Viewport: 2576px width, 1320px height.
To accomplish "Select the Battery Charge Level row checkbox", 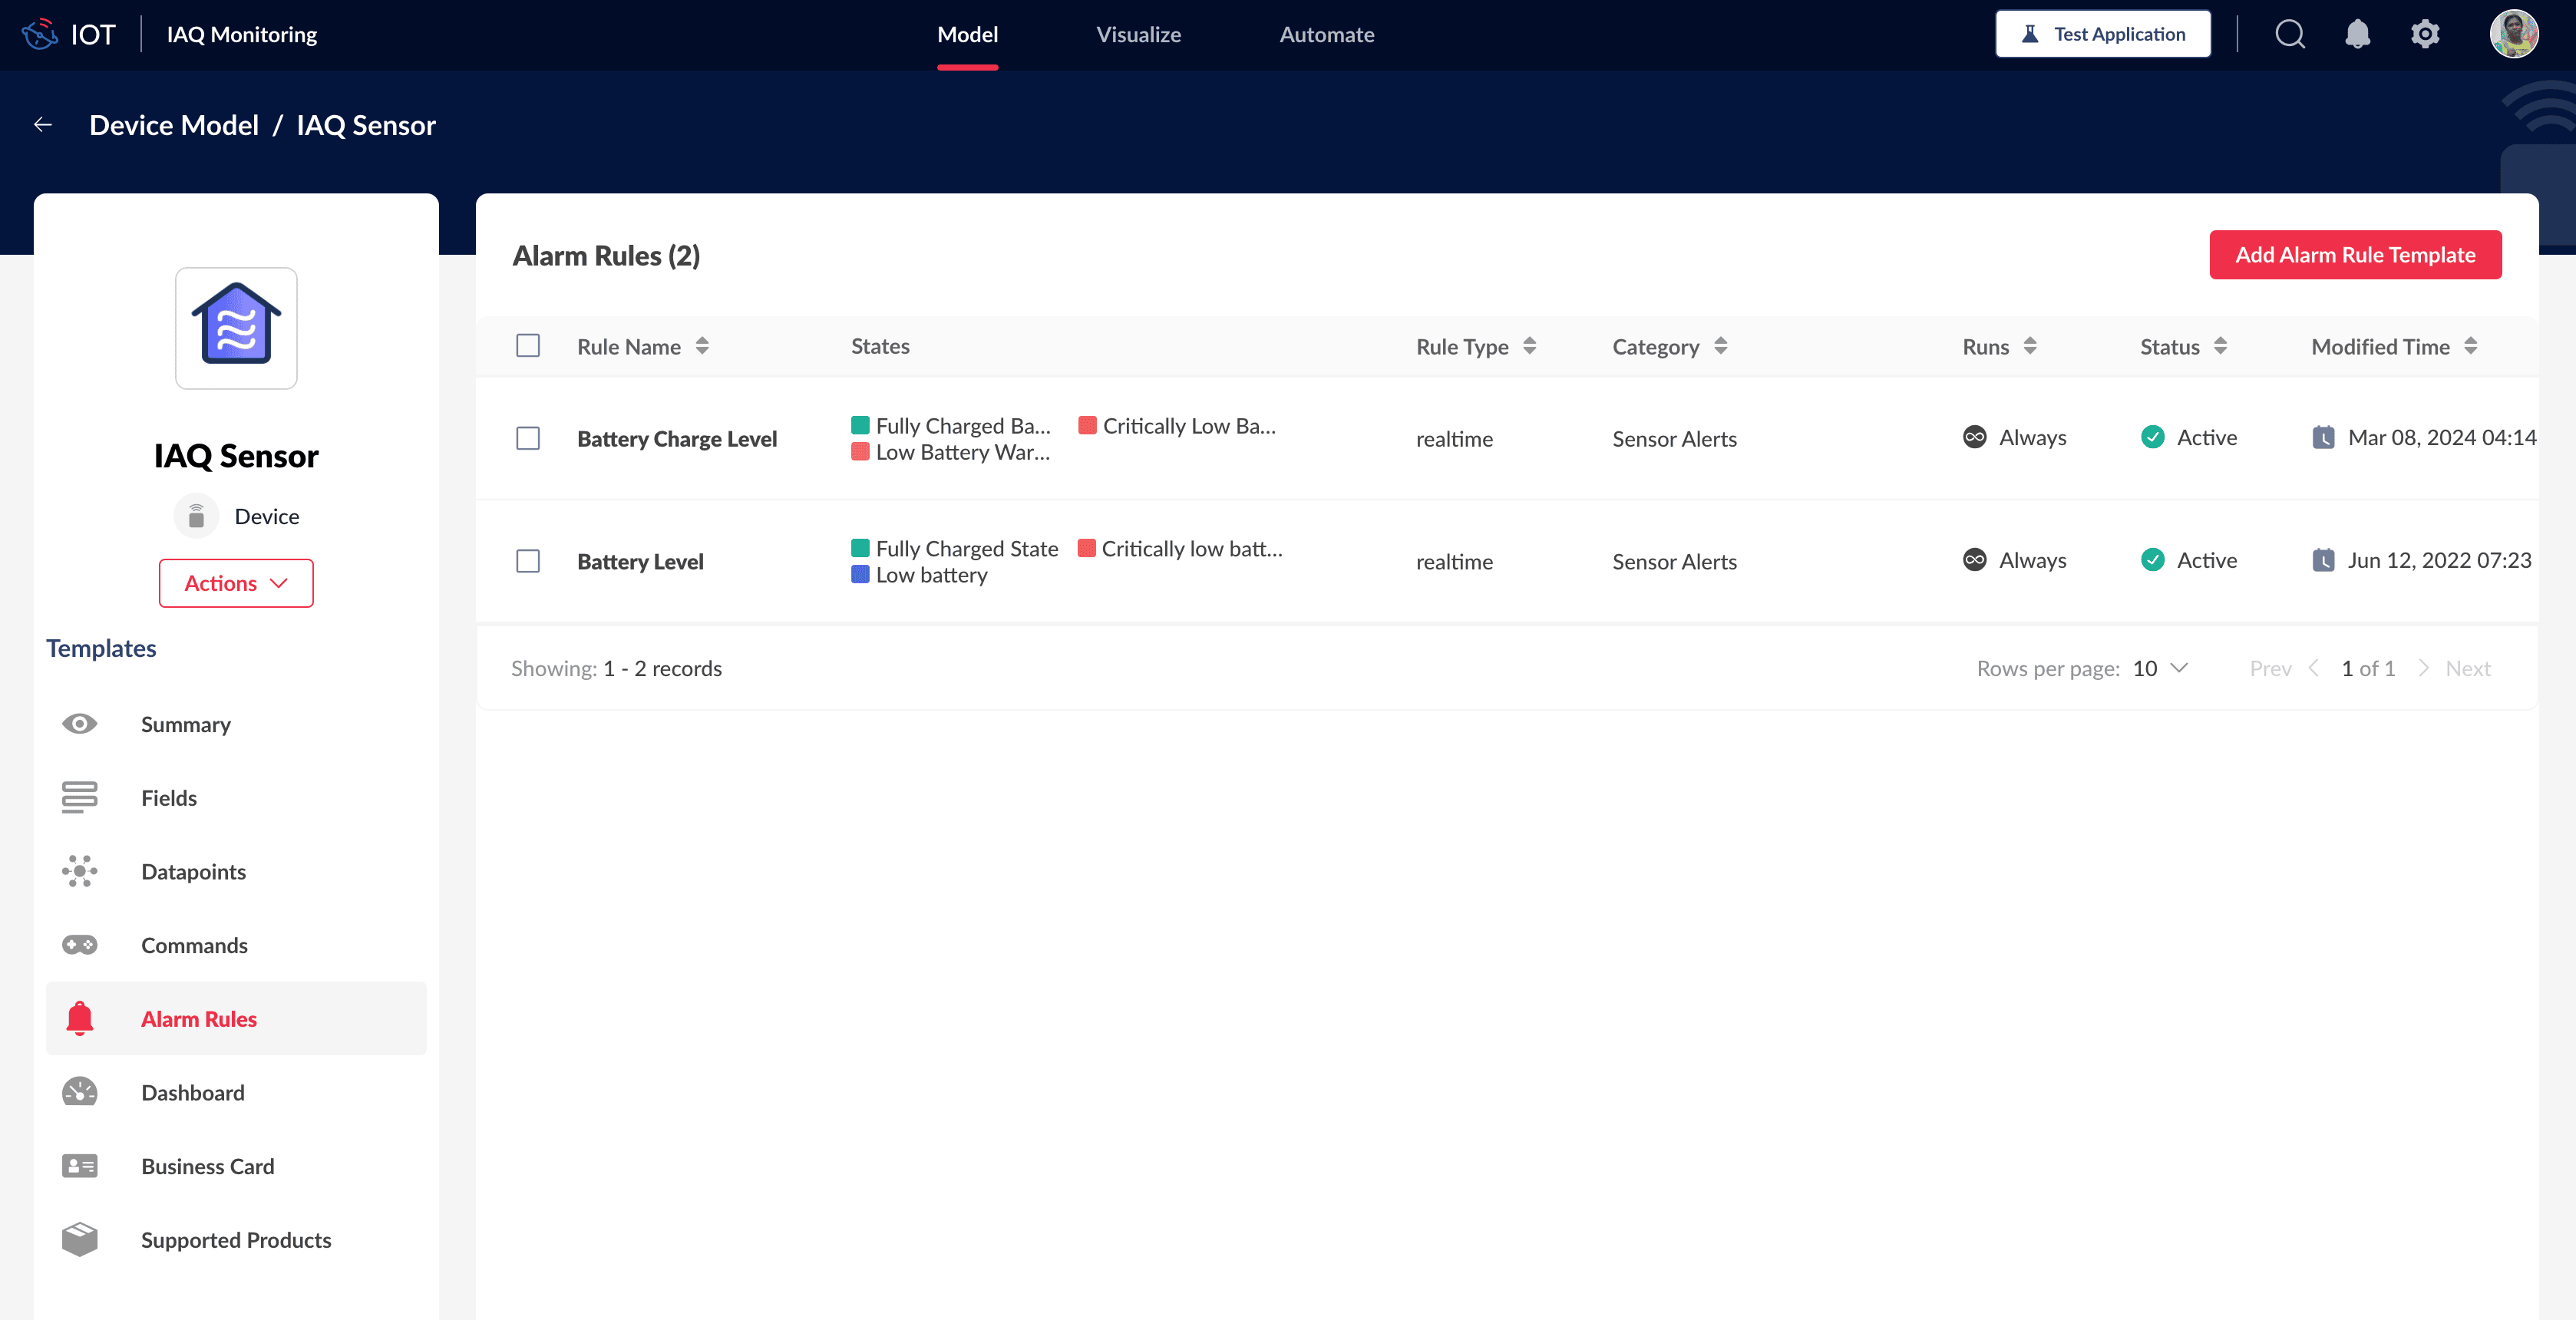I will pos(528,438).
